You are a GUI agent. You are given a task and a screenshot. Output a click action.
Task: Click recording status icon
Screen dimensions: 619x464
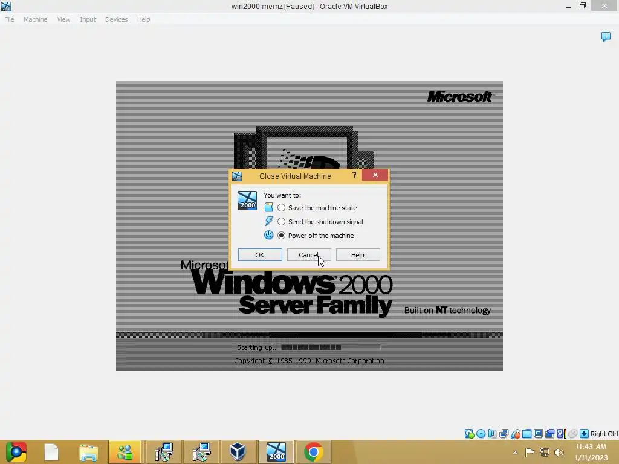click(549, 434)
